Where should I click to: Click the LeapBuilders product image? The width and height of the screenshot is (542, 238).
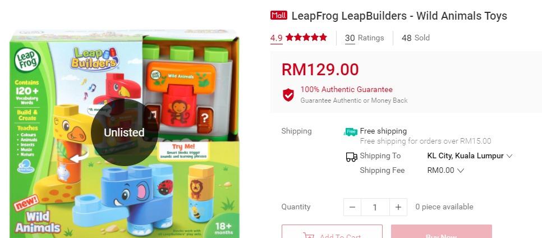pos(125,133)
